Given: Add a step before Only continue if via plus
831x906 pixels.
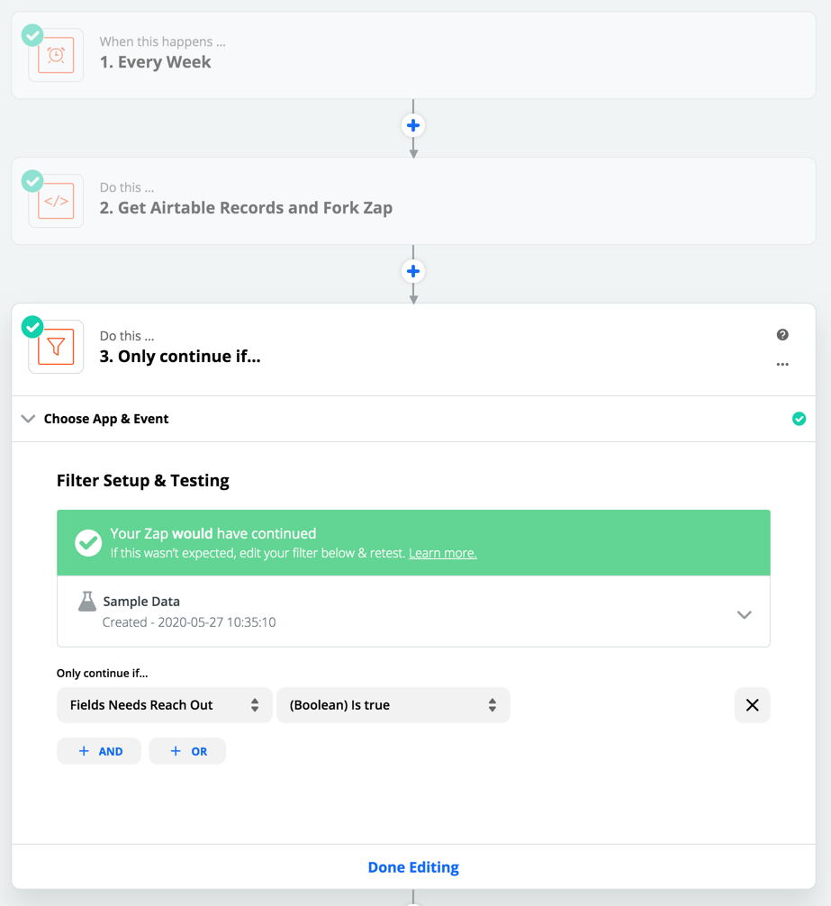Looking at the screenshot, I should (x=413, y=271).
